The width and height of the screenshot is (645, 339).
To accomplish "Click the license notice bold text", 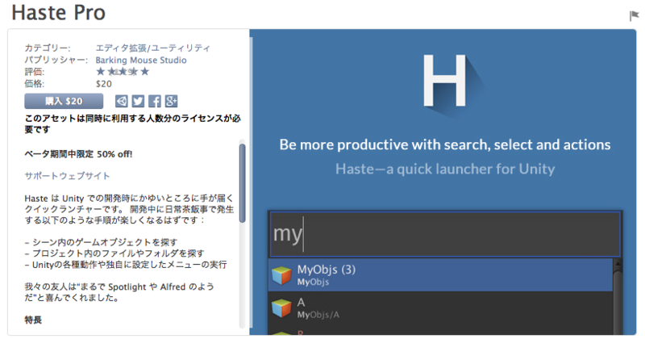I will pos(132,124).
